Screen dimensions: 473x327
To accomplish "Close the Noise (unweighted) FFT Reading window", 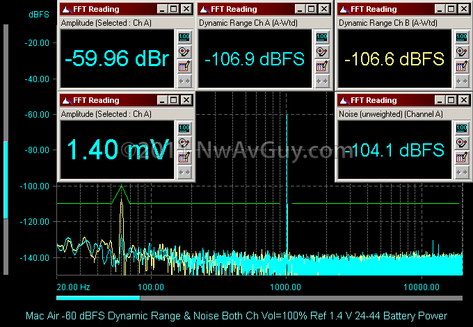I will (x=464, y=100).
